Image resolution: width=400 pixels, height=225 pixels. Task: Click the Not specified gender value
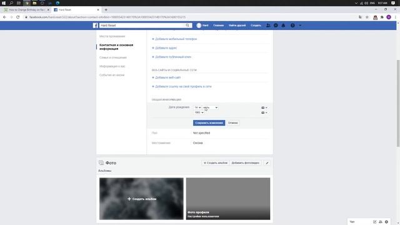(201, 133)
